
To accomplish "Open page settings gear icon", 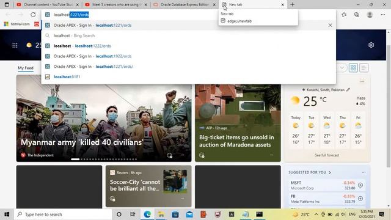I will coord(371,45).
